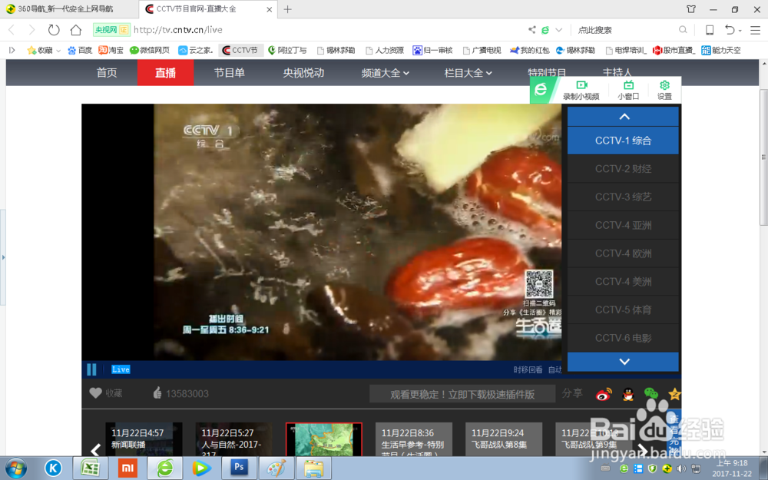Viewport: 768px width, 480px height.
Task: Expand the bookmarks sidebar toggle
Action: [x=12, y=50]
